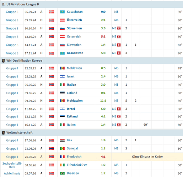Open the Italien home match on 06.06.25

(x=71, y=85)
